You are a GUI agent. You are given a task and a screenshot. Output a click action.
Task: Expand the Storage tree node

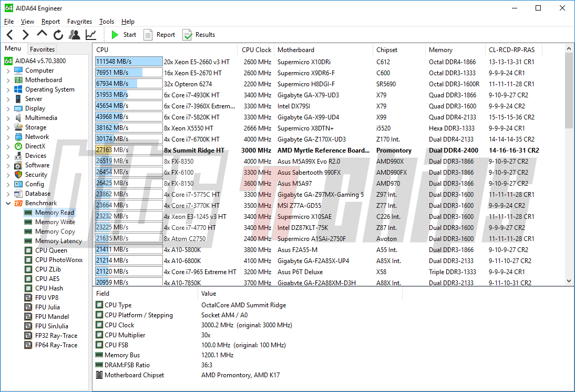coord(8,128)
